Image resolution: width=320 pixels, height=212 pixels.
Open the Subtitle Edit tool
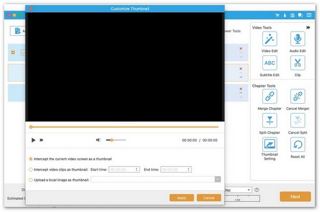click(269, 63)
